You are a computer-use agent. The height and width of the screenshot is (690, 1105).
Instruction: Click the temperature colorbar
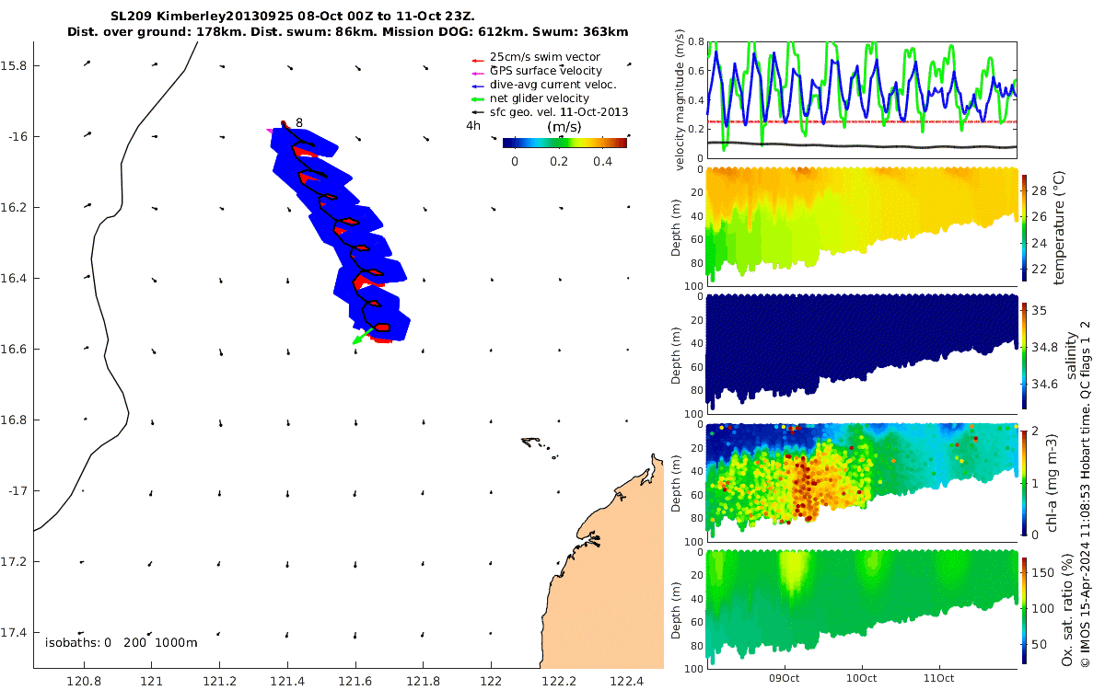[x=1025, y=226]
